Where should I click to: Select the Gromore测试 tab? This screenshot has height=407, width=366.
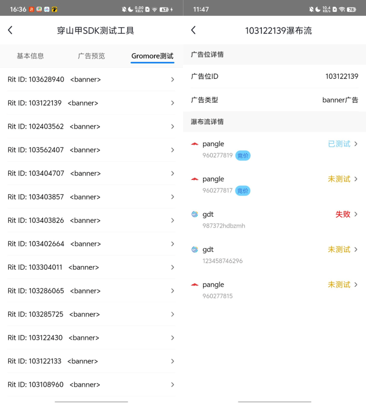click(152, 56)
